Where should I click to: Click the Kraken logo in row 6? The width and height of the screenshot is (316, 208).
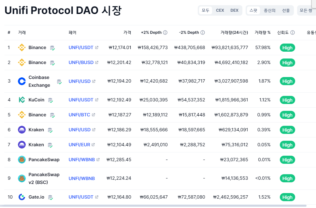[22, 130]
